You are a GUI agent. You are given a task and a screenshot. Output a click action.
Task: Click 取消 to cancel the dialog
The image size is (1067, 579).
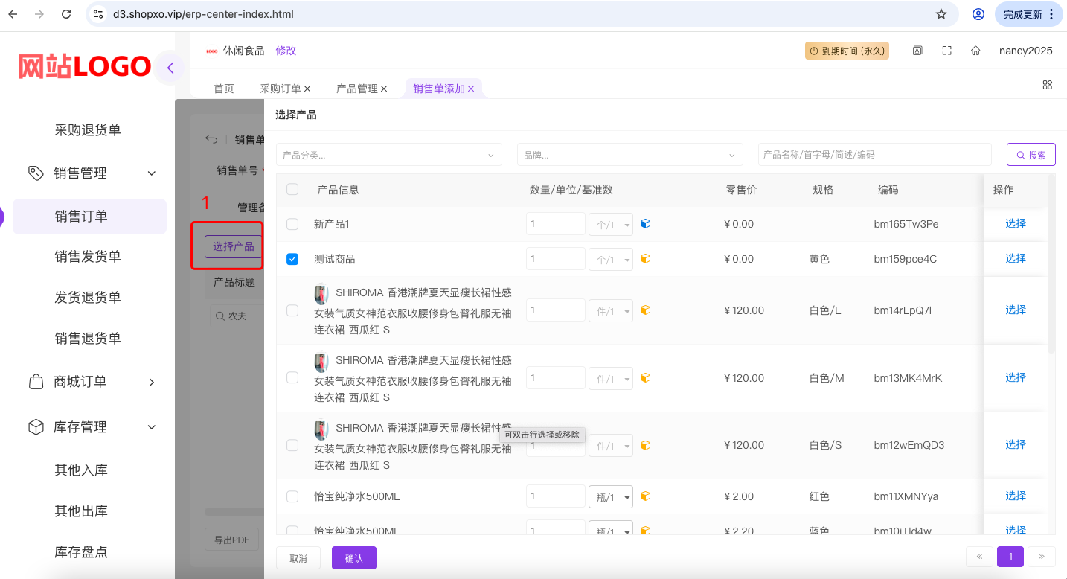(x=298, y=558)
